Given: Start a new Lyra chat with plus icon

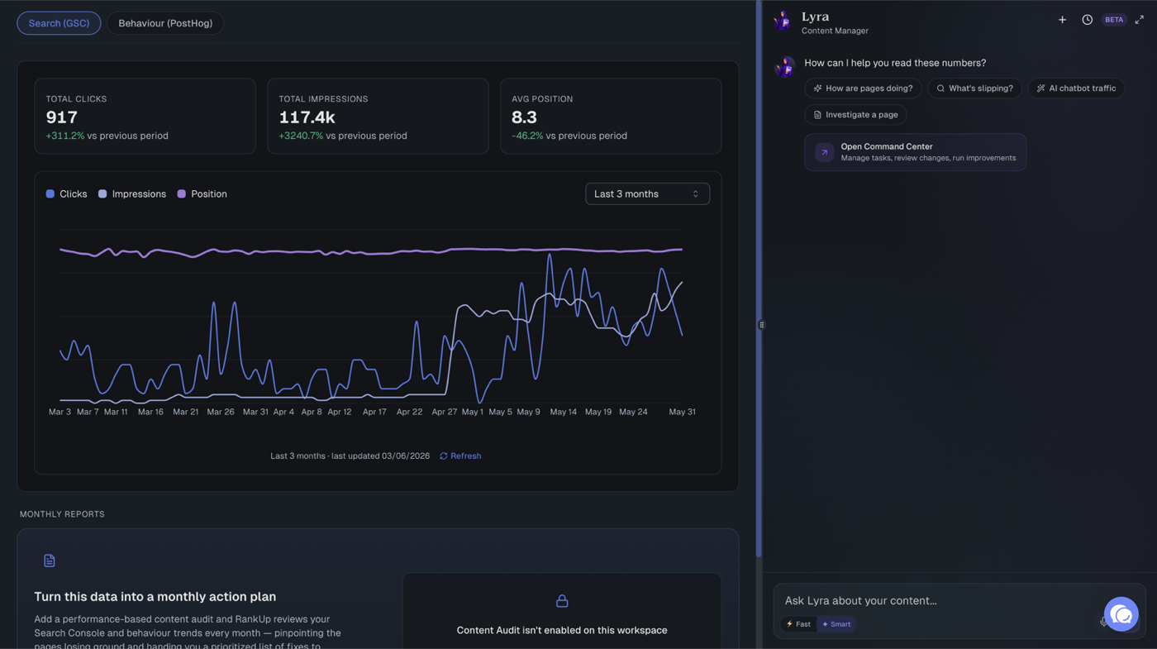Looking at the screenshot, I should pyautogui.click(x=1063, y=20).
